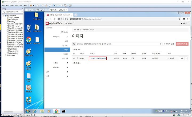Click the Unity mode toolbar icon
Image resolution: width=192 pixels, height=117 pixels.
[x=65, y=6]
